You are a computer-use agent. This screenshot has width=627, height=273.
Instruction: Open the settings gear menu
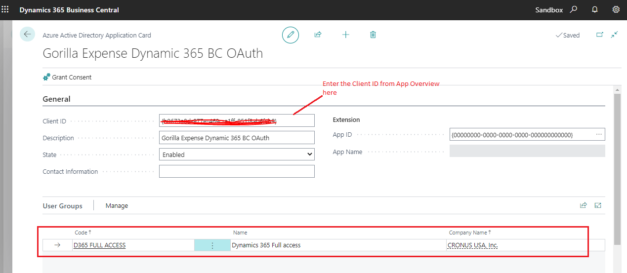616,9
